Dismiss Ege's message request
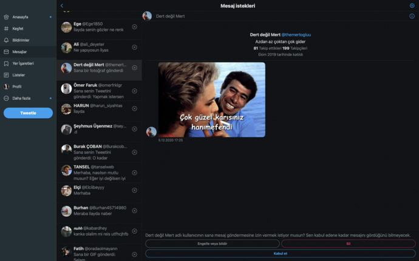 (135, 27)
